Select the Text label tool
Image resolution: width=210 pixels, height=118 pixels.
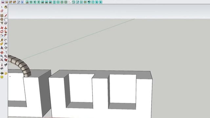tap(6, 44)
